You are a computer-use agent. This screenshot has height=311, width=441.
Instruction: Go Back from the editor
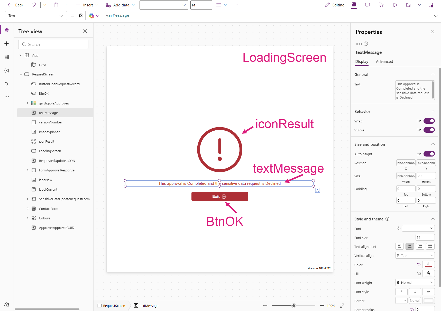click(15, 5)
